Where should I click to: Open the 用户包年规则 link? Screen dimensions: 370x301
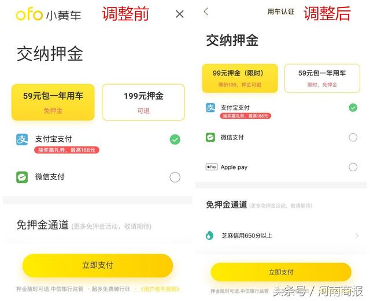160,289
